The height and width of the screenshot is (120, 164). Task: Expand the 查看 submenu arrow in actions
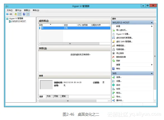[152, 65]
